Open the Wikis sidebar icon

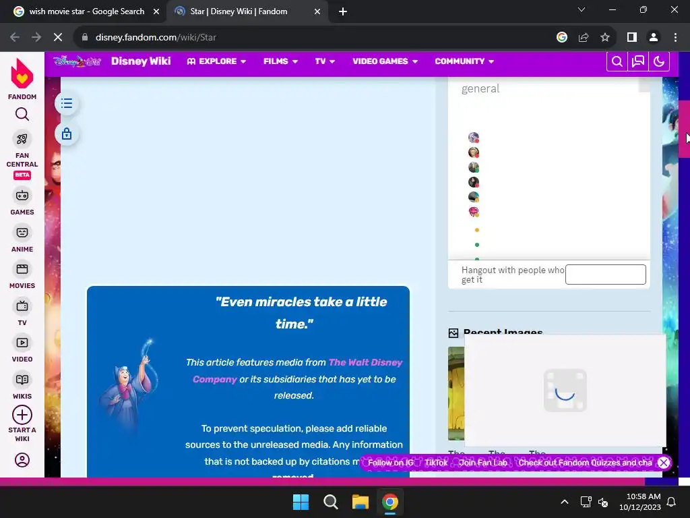tap(22, 380)
